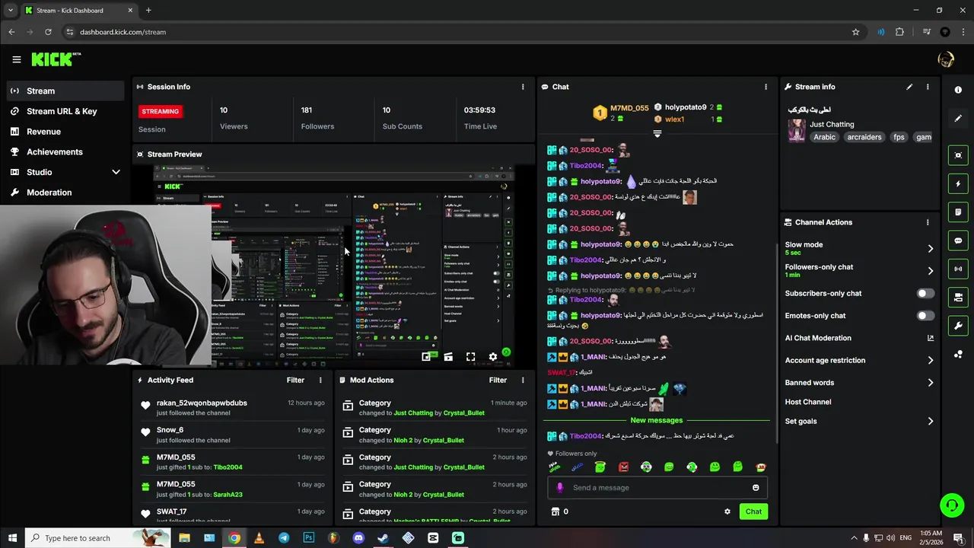Expand Account age restriction settings
The height and width of the screenshot is (548, 974).
pos(930,361)
